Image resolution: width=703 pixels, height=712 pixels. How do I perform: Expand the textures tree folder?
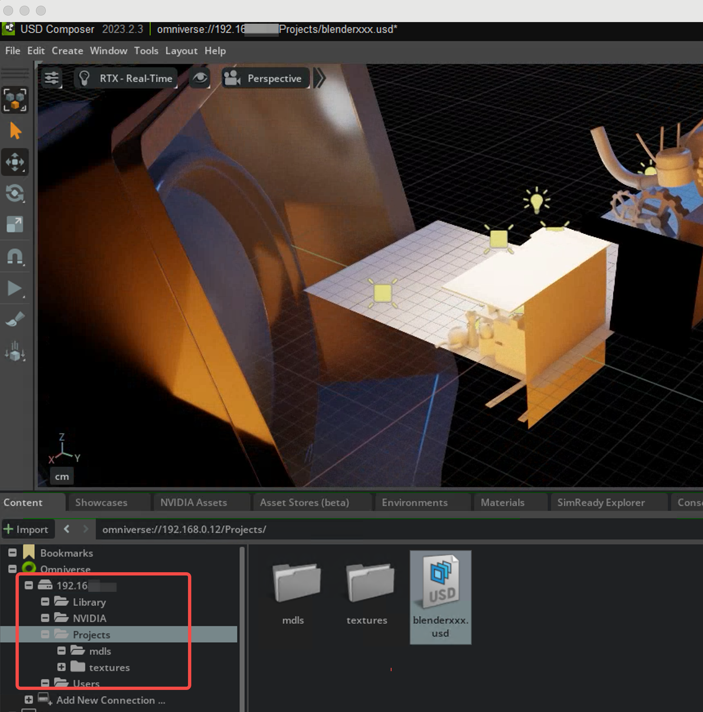pyautogui.click(x=61, y=667)
